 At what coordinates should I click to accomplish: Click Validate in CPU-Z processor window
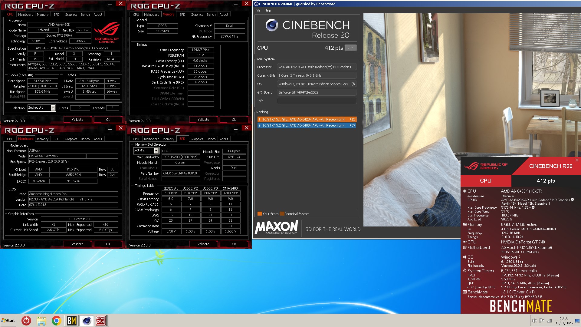[77, 120]
